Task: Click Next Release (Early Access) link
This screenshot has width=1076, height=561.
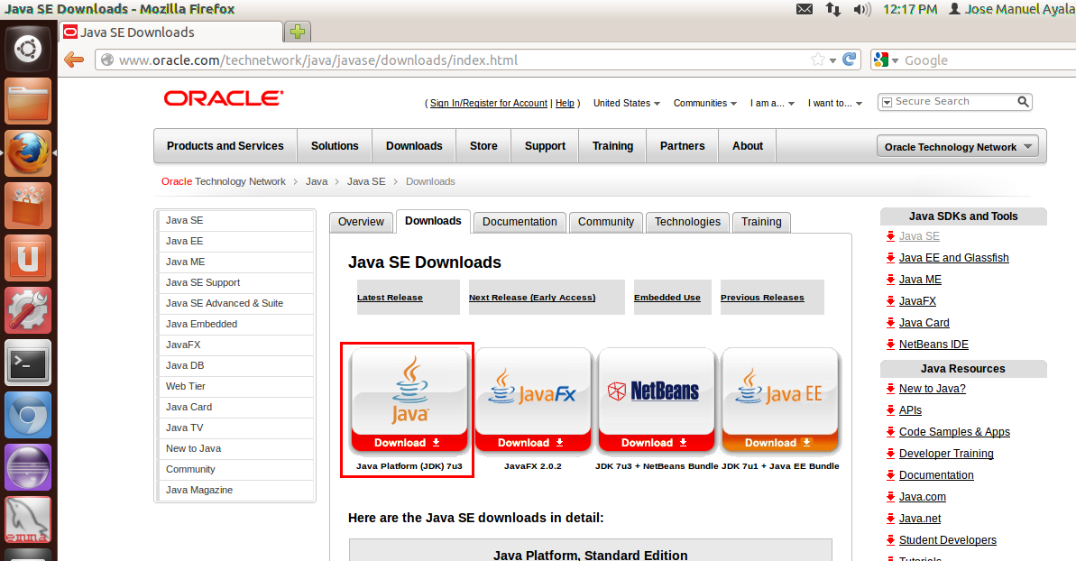Action: pyautogui.click(x=532, y=298)
